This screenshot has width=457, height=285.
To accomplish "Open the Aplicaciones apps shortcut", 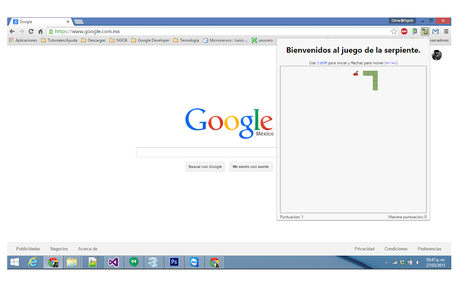I will point(23,40).
